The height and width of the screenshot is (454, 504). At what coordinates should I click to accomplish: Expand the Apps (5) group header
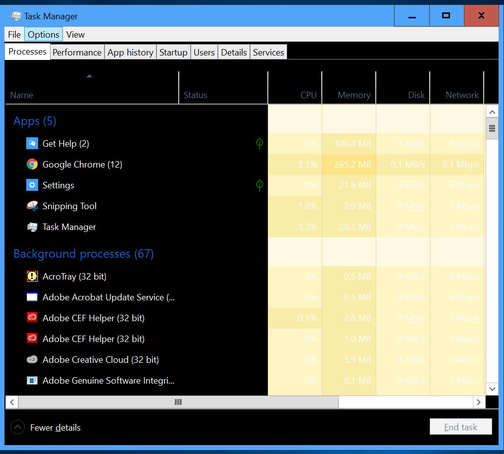pyautogui.click(x=35, y=121)
